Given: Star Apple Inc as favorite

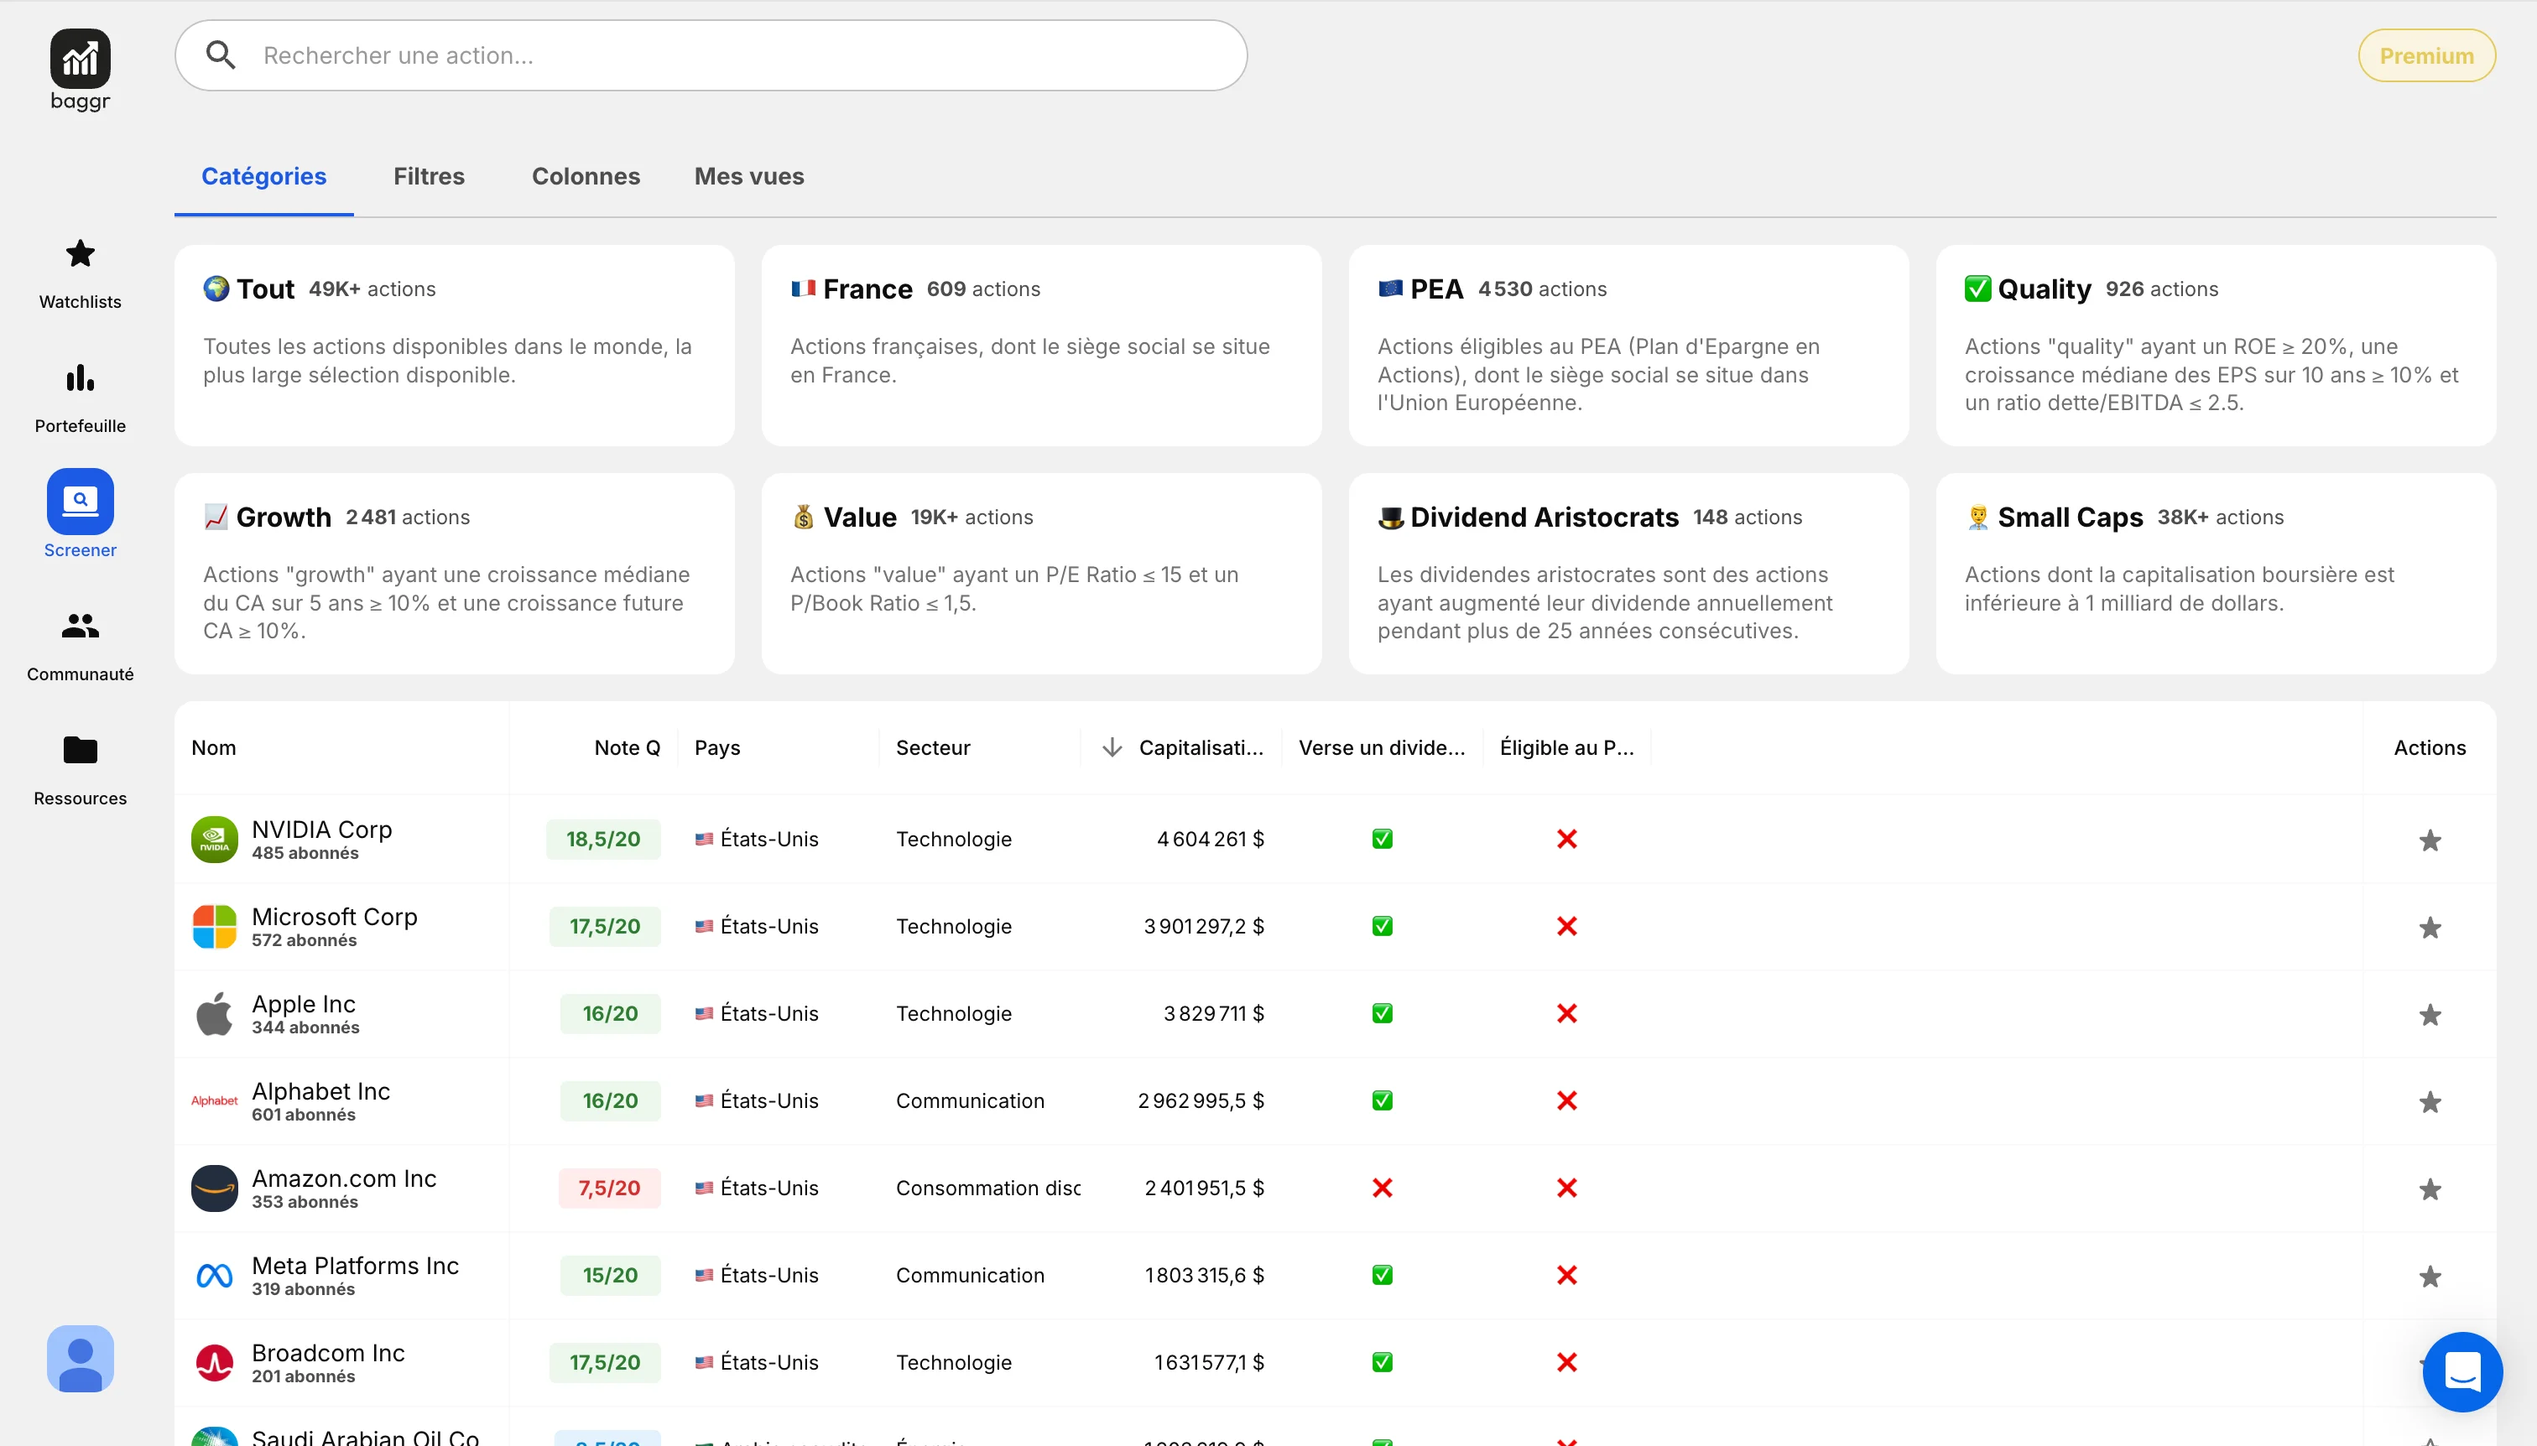Looking at the screenshot, I should [x=2429, y=1015].
